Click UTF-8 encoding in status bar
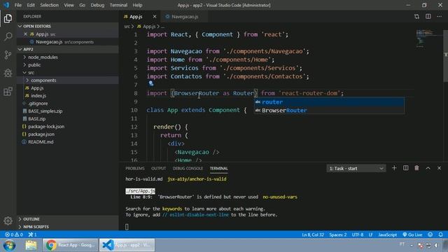448x252 pixels. coord(358,234)
